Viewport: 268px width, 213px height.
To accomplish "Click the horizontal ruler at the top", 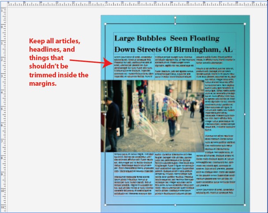I will click(x=137, y=4).
